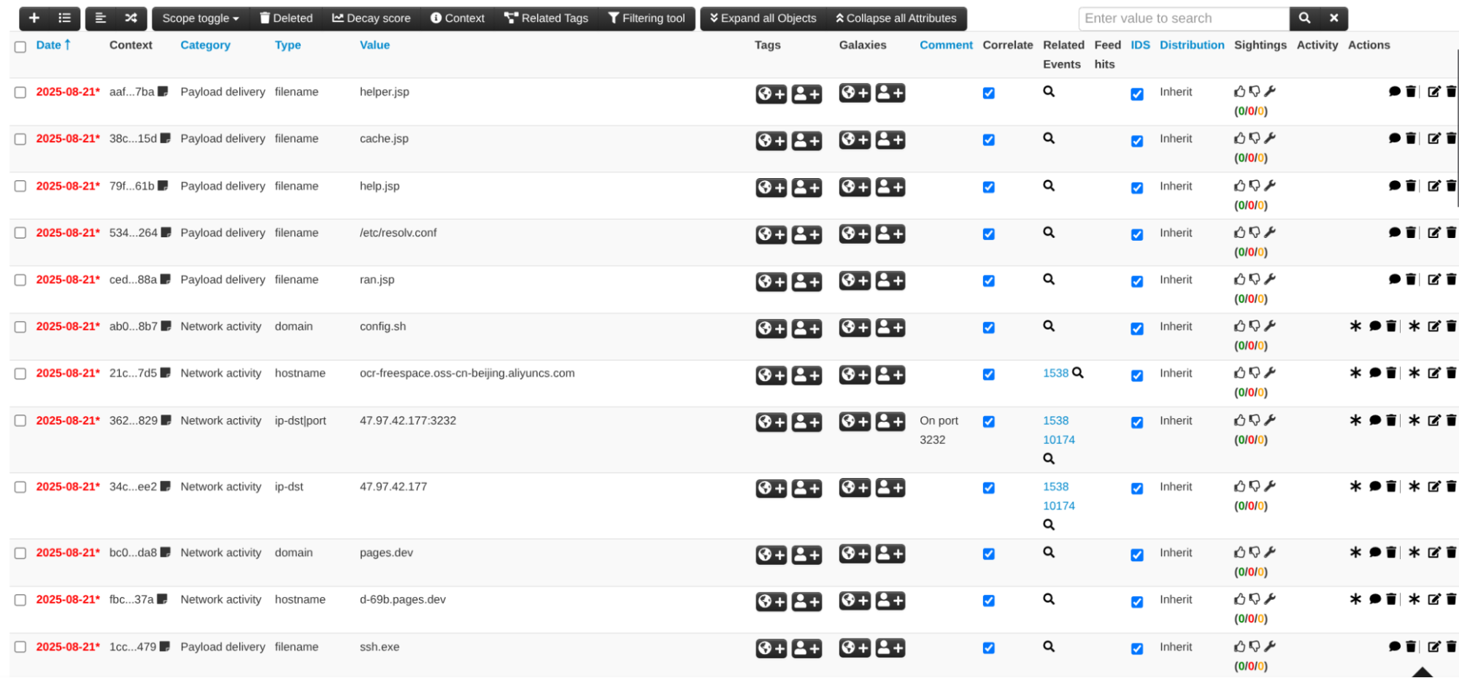The width and height of the screenshot is (1459, 678).
Task: Click the hostname type cell for d-69b.pages.dev
Action: (300, 599)
